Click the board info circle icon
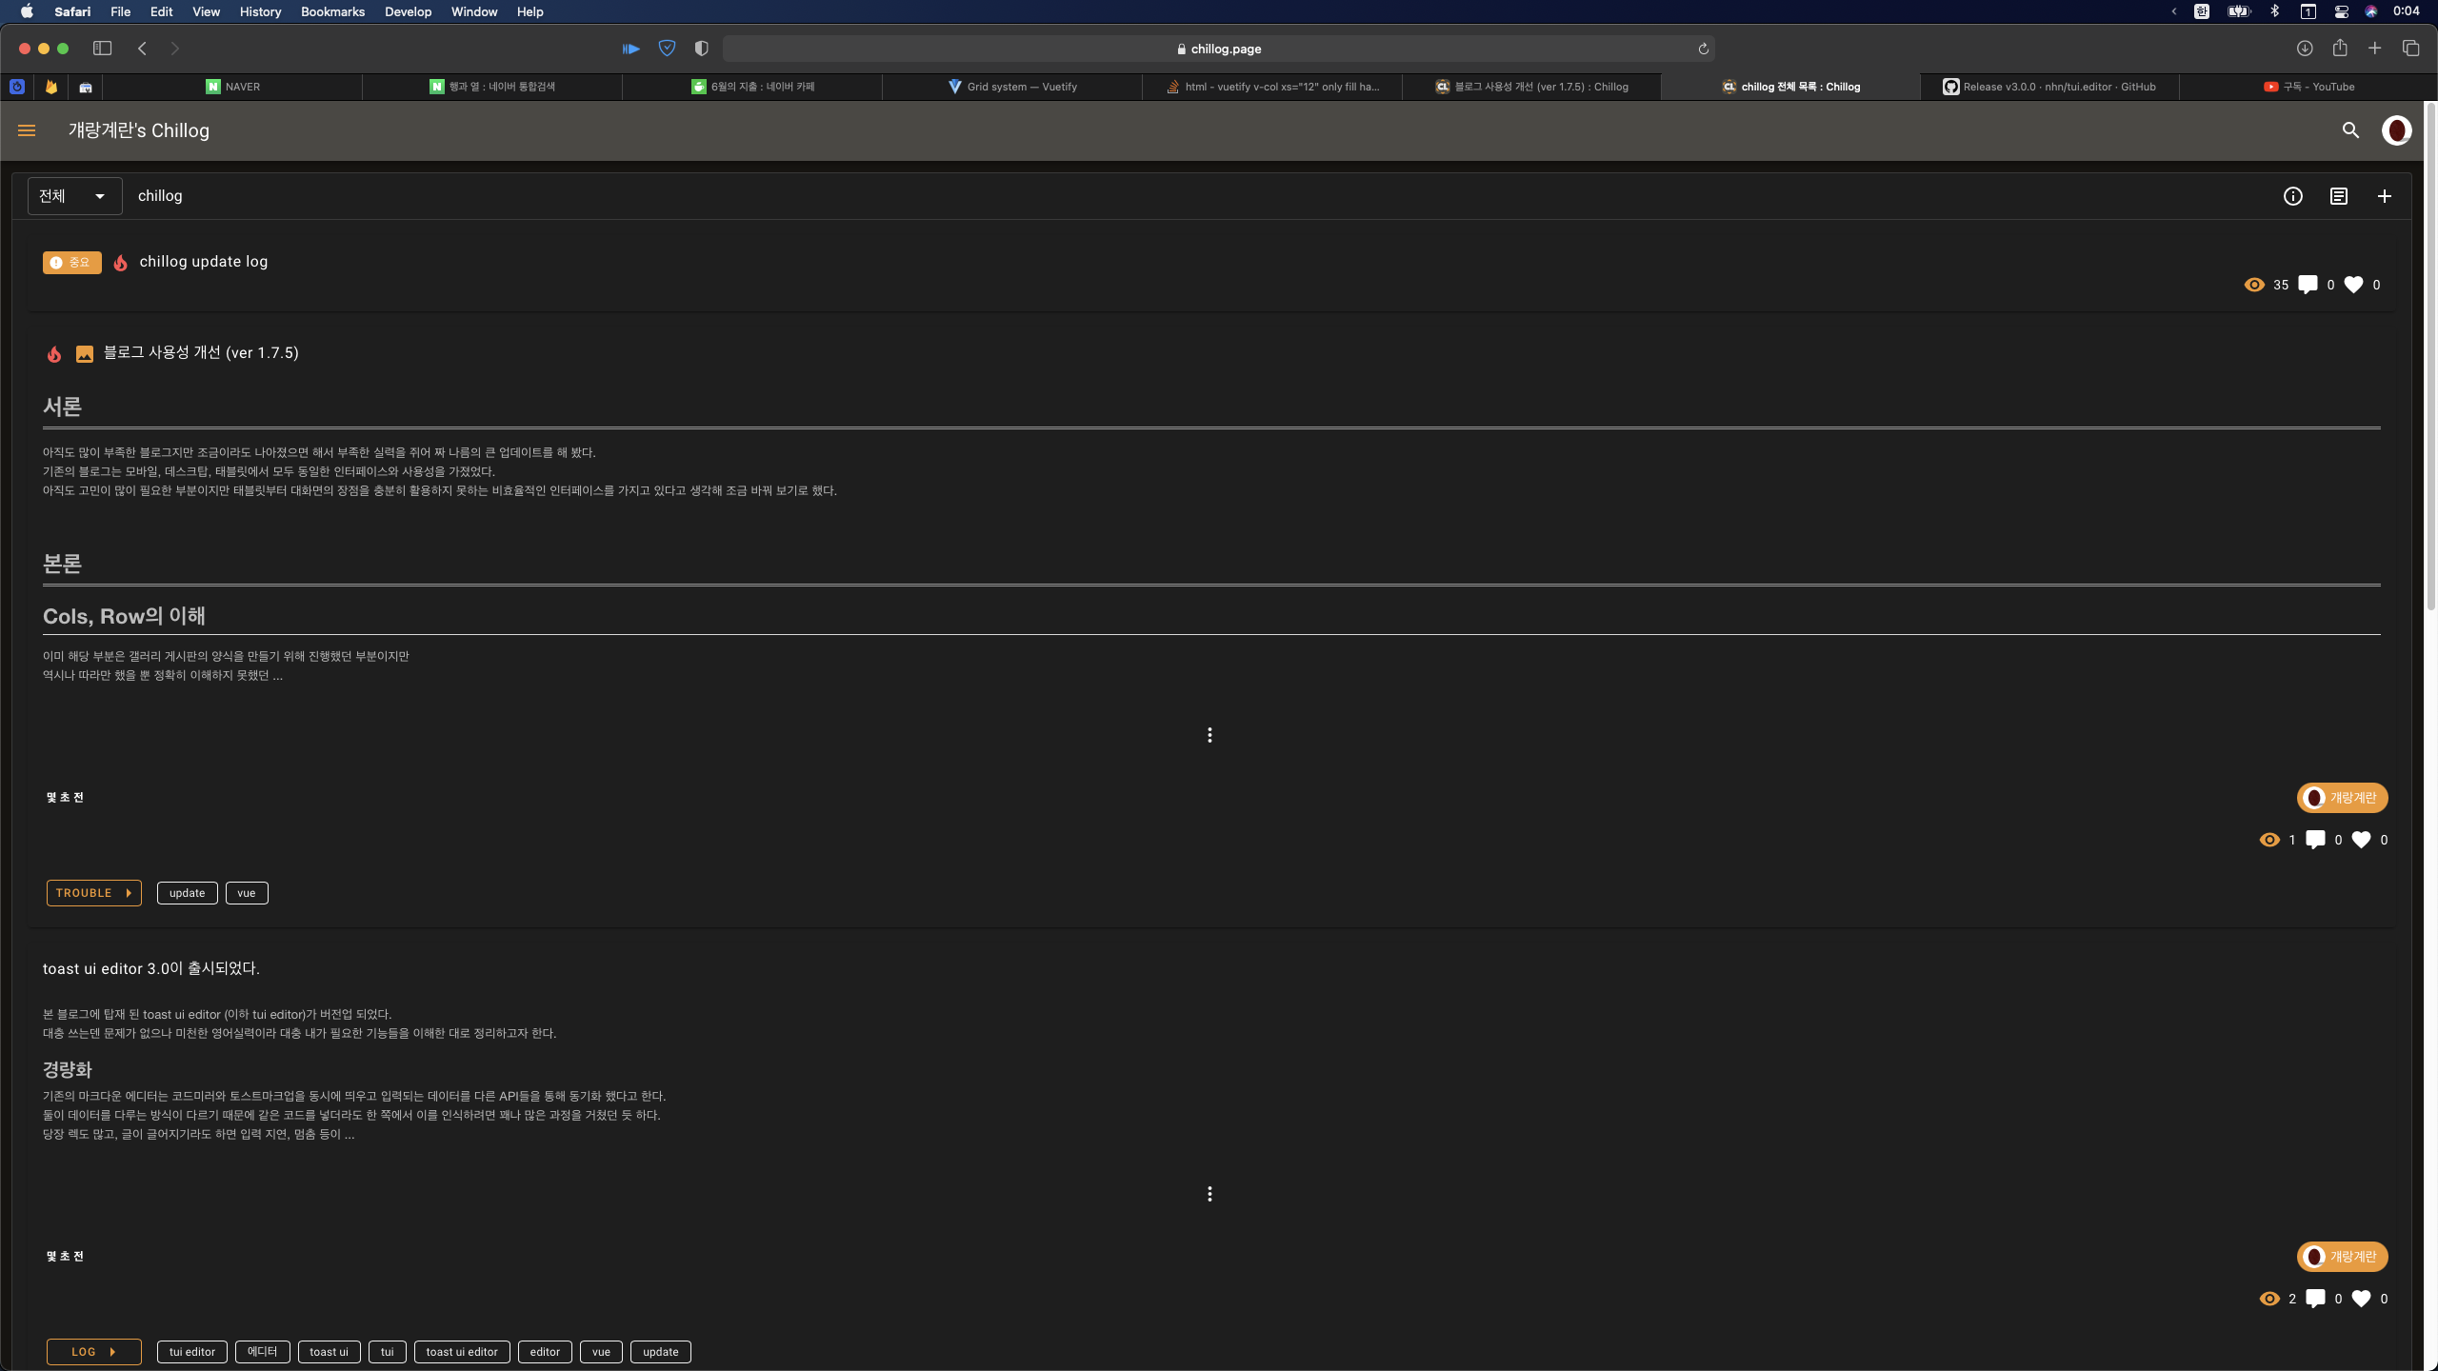Viewport: 2438px width, 1371px height. pyautogui.click(x=2292, y=196)
